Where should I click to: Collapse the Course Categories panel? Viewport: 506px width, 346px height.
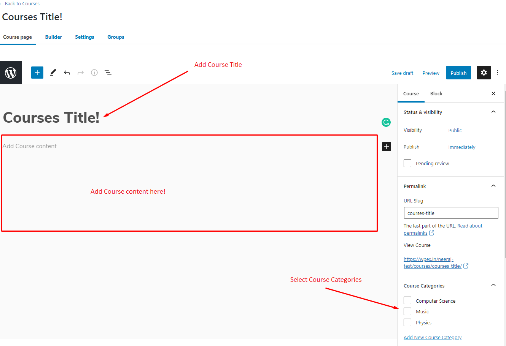(x=493, y=285)
